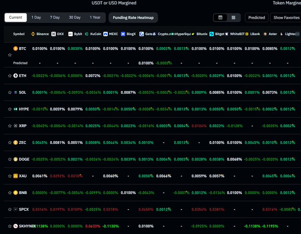
Task: Click the Bitget exchange logo
Action: click(x=211, y=34)
